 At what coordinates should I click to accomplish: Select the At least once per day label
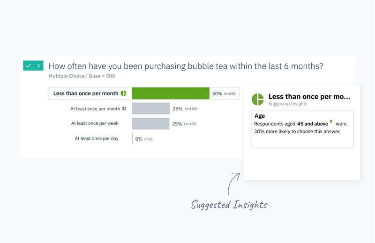97,138
